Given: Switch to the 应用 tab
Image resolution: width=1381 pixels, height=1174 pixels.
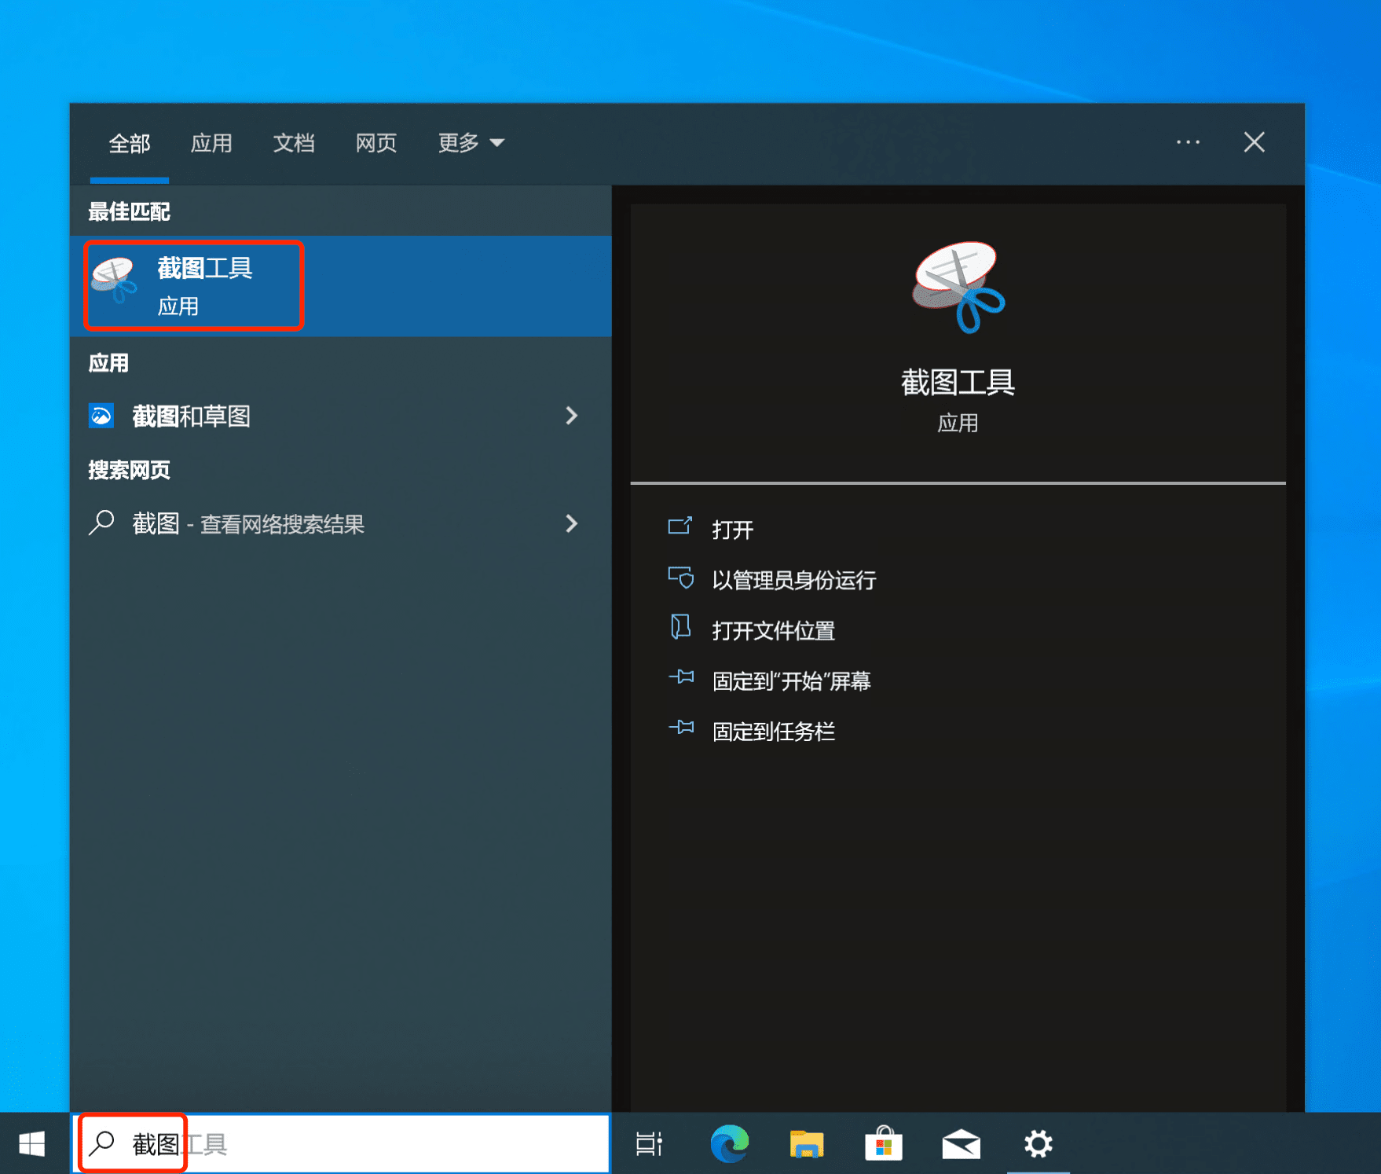Looking at the screenshot, I should click(x=211, y=143).
